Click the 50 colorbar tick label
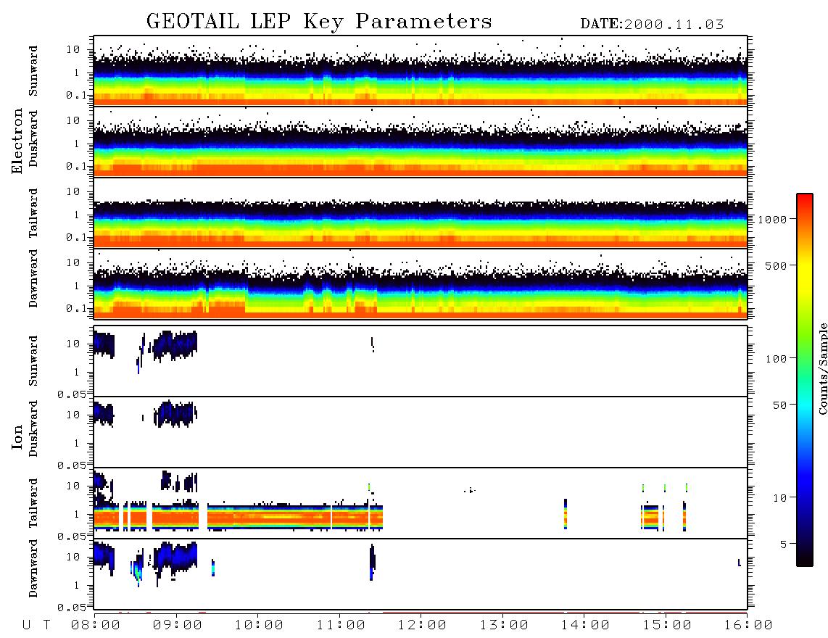This screenshot has width=828, height=638. [780, 405]
